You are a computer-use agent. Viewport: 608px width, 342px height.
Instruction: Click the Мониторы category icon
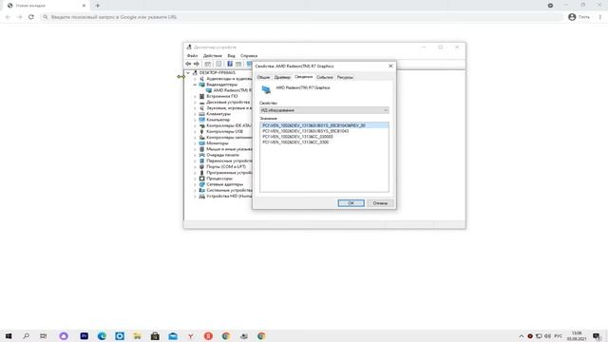(x=201, y=143)
